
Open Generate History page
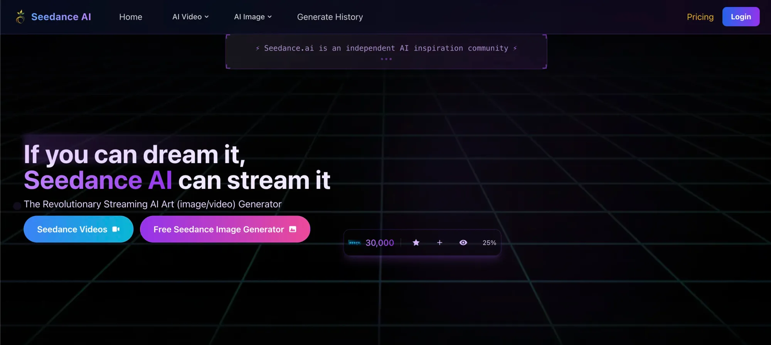330,17
